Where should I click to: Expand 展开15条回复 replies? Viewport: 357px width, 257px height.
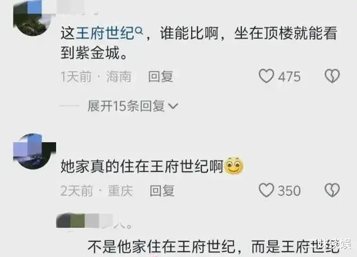click(x=133, y=106)
